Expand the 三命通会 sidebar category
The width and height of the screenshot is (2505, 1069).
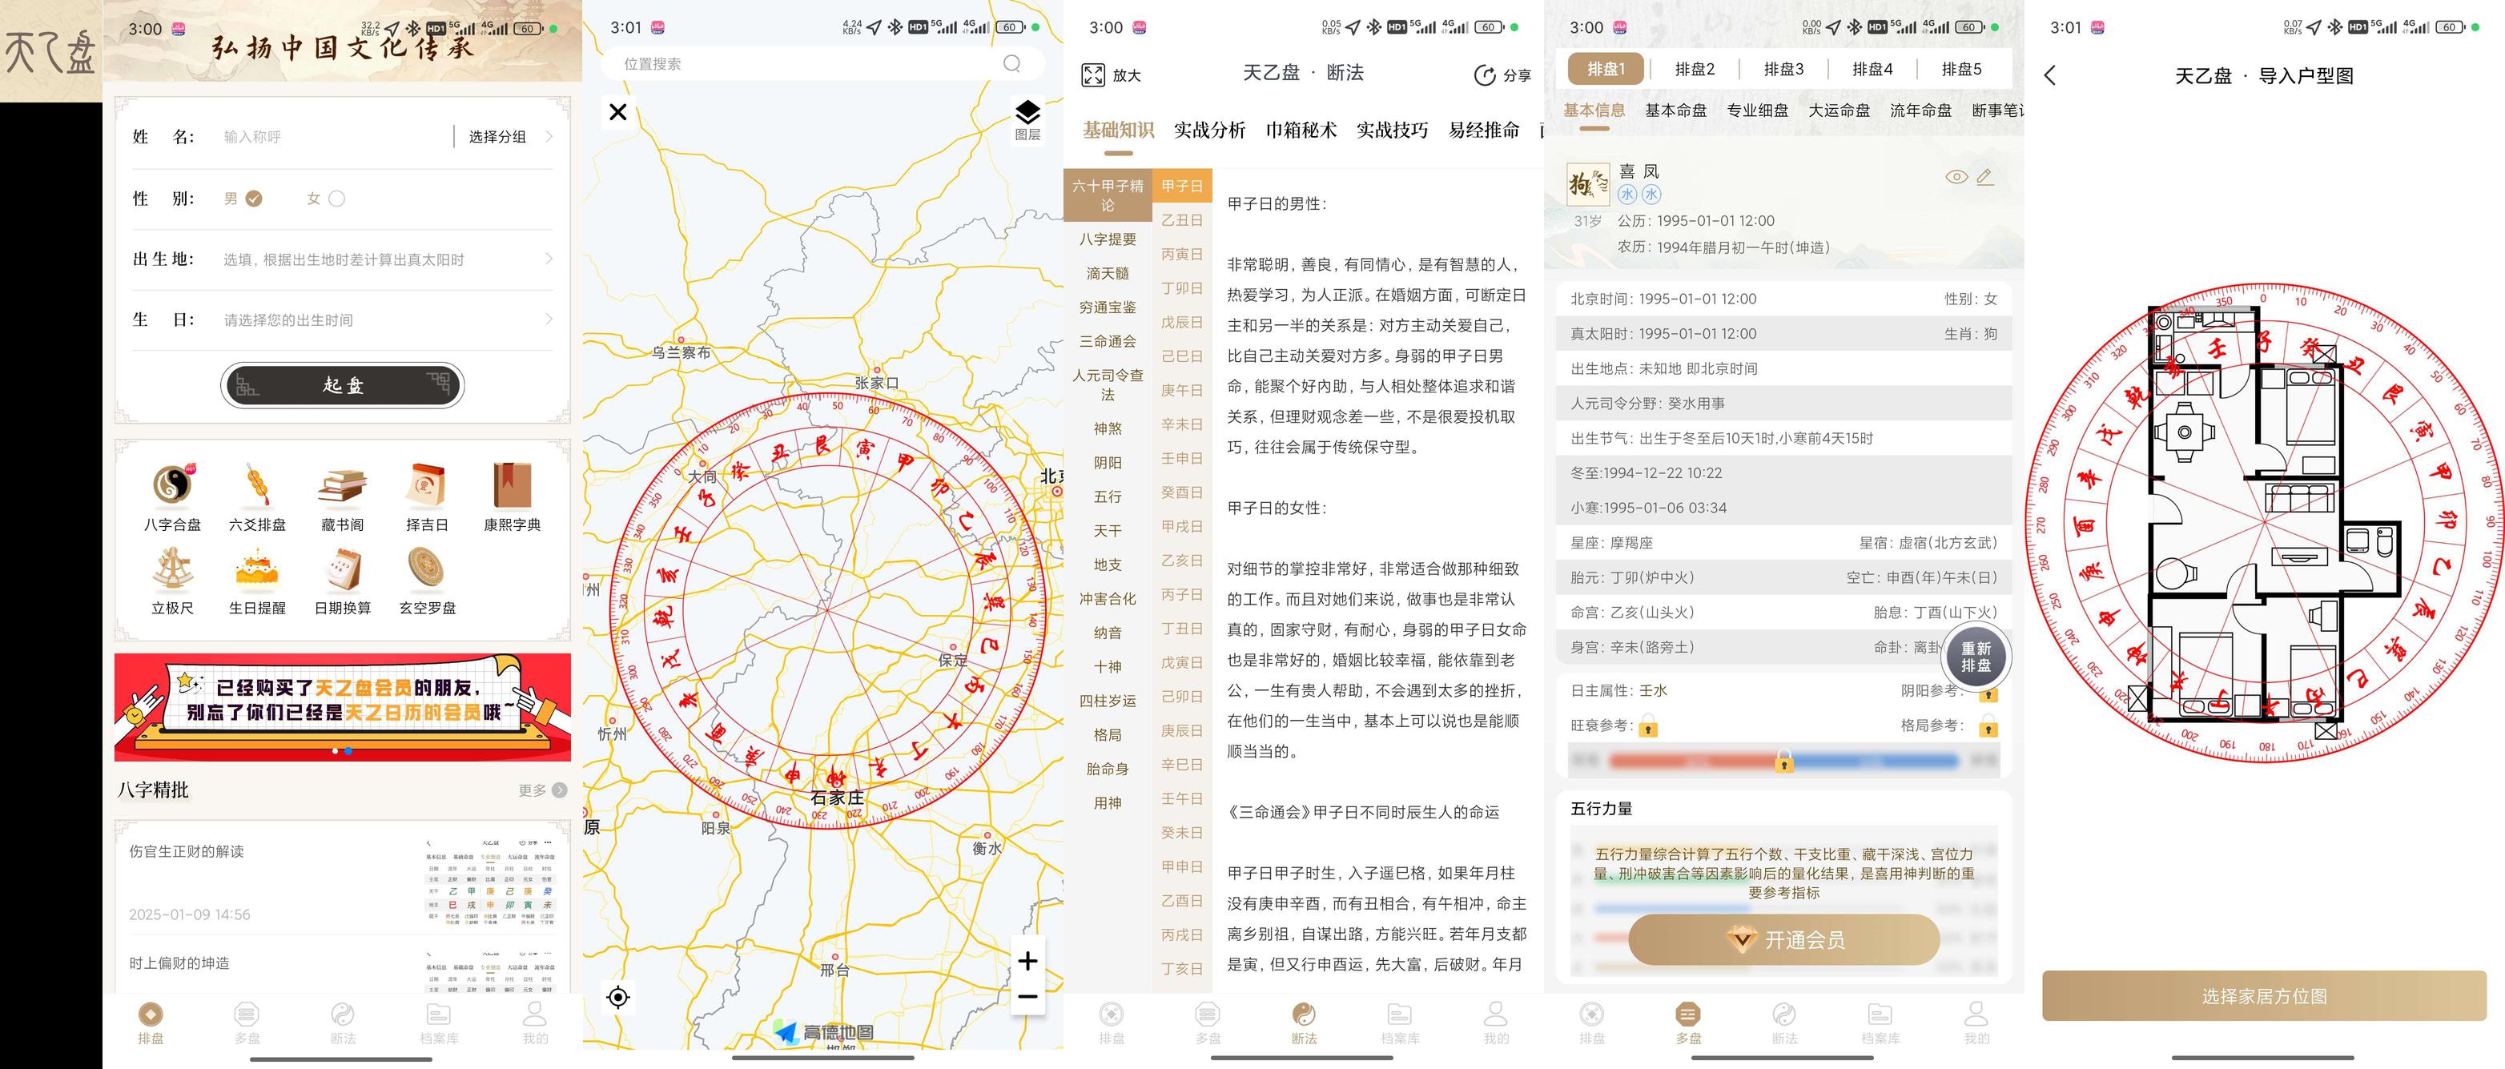point(1107,341)
